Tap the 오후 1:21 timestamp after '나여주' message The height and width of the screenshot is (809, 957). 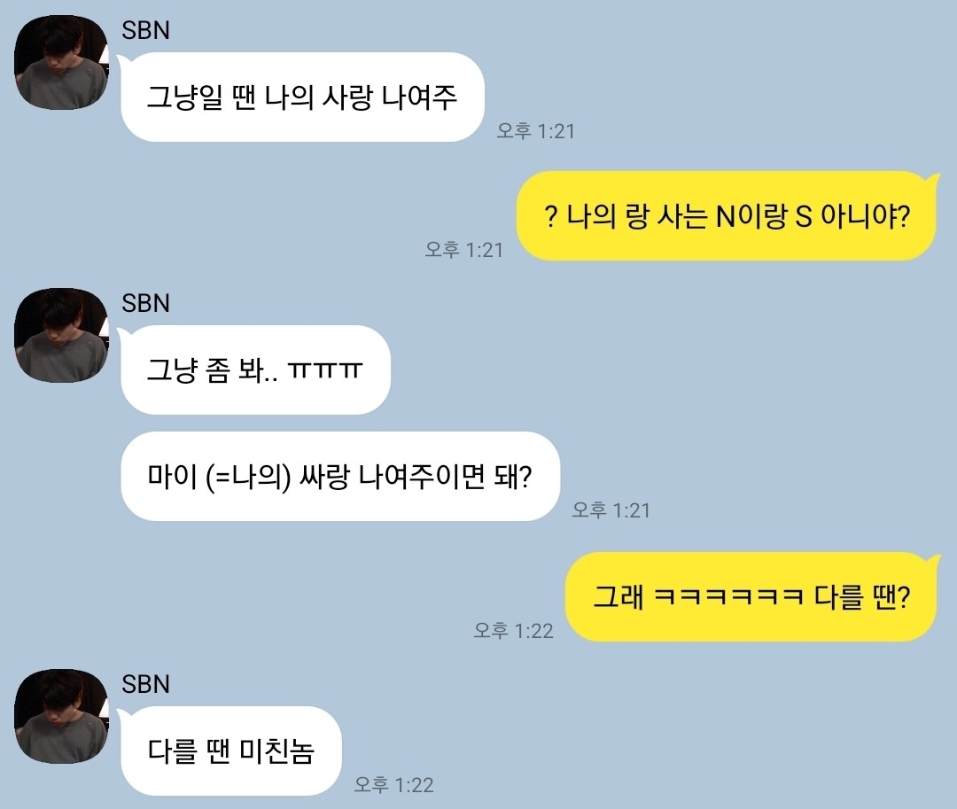point(535,131)
